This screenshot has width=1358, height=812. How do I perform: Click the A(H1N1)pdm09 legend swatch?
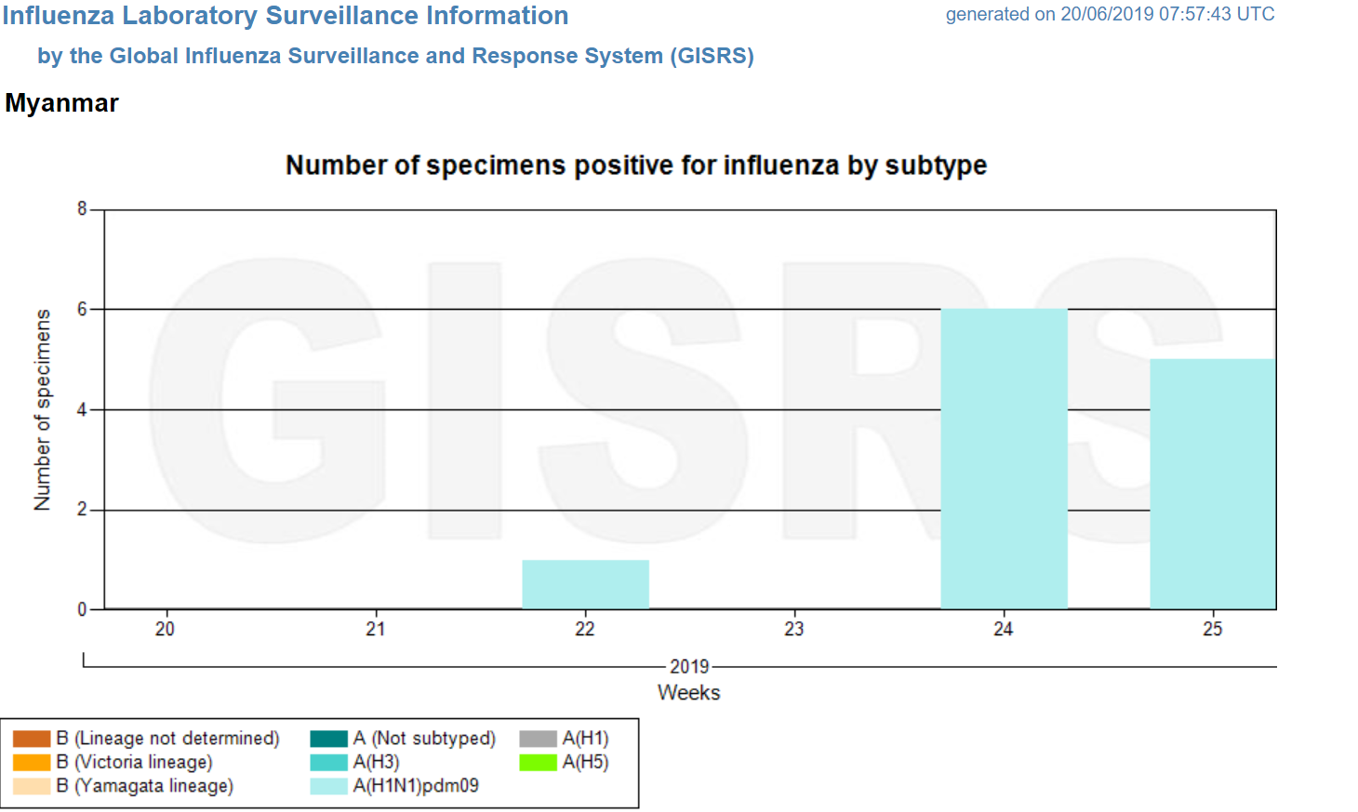328,786
